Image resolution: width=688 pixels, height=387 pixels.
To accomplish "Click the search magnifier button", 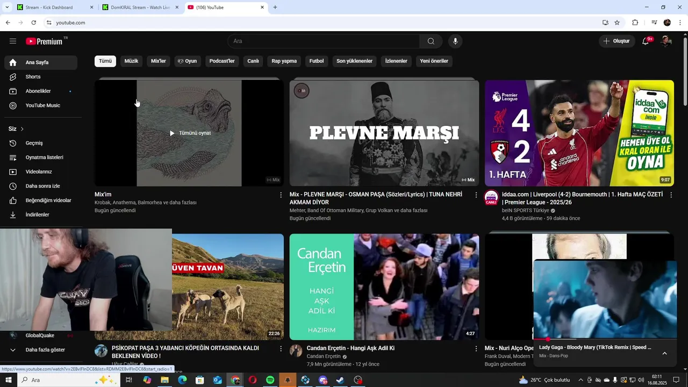I will click(431, 41).
